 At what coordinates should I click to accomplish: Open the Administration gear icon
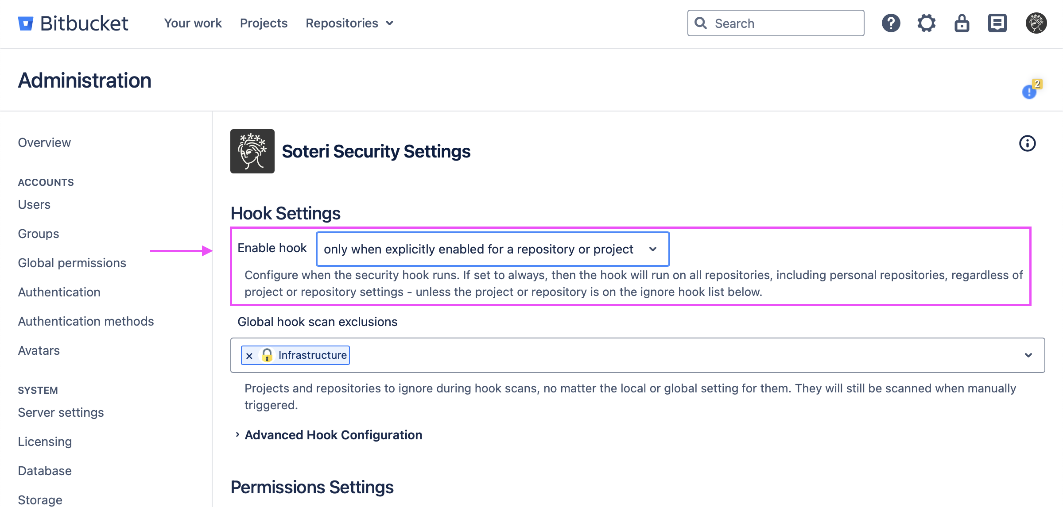coord(926,23)
